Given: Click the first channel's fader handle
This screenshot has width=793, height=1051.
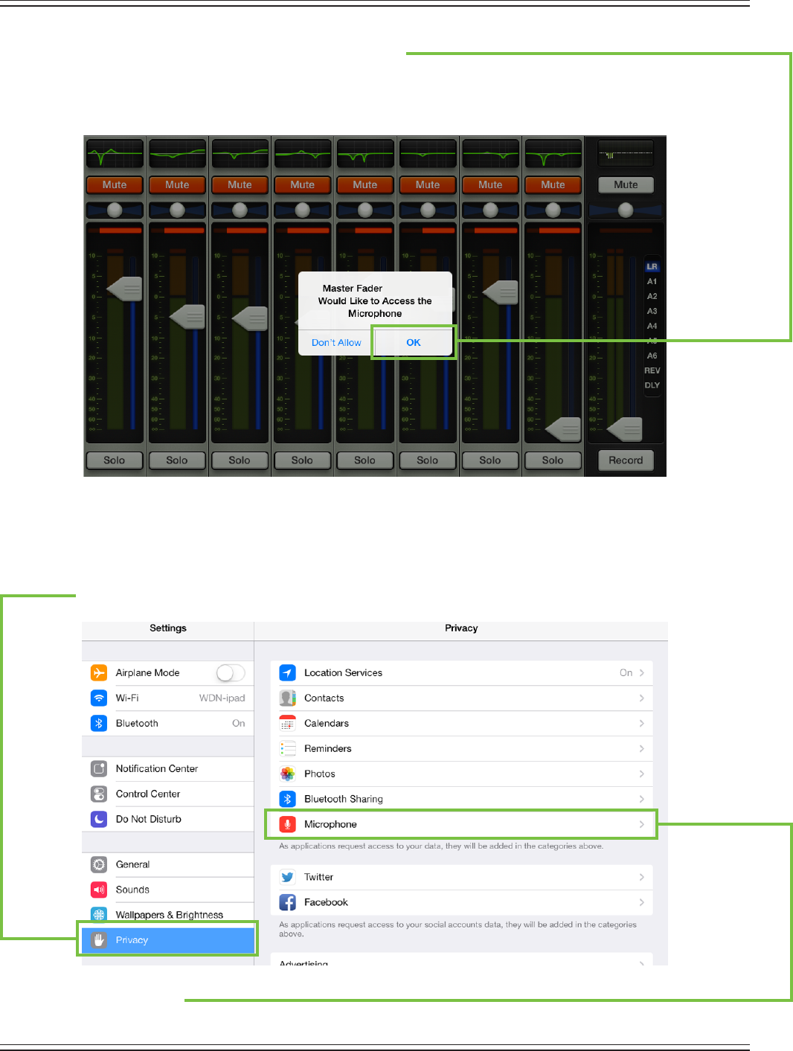Looking at the screenshot, I should [x=125, y=289].
